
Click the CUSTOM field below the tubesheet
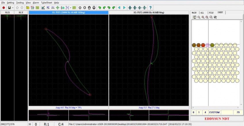(214, 112)
